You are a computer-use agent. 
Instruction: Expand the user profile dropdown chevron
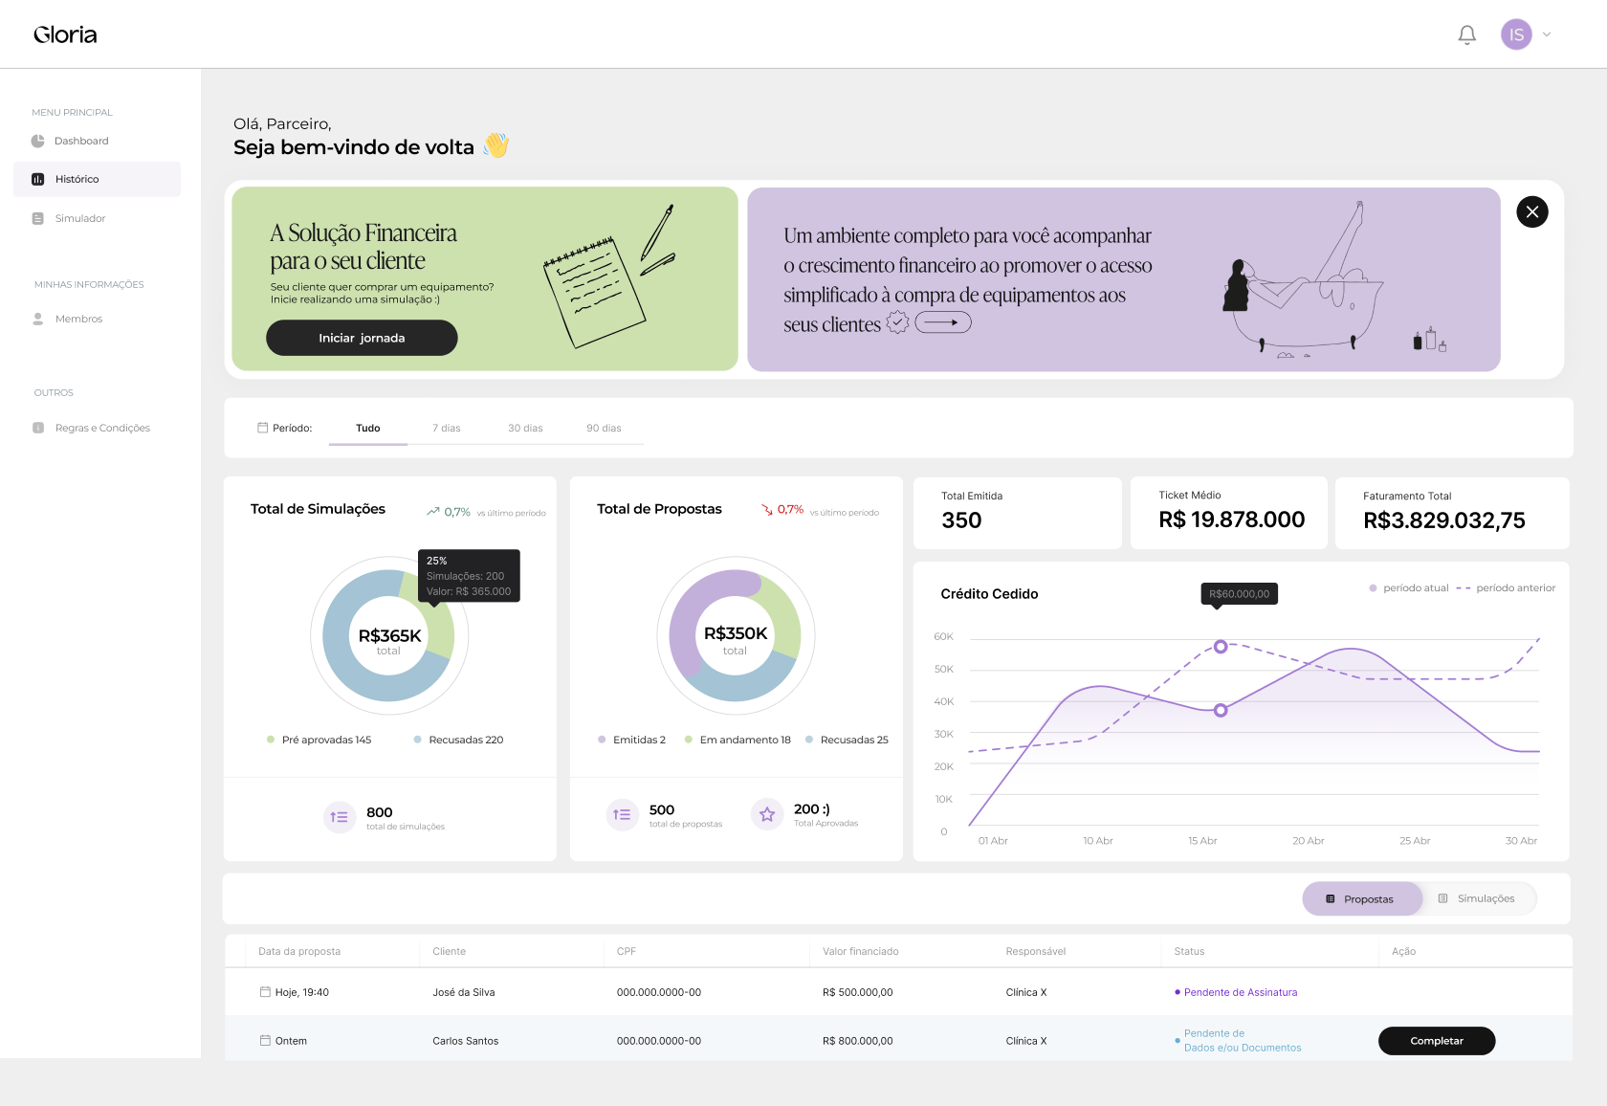pos(1547,34)
